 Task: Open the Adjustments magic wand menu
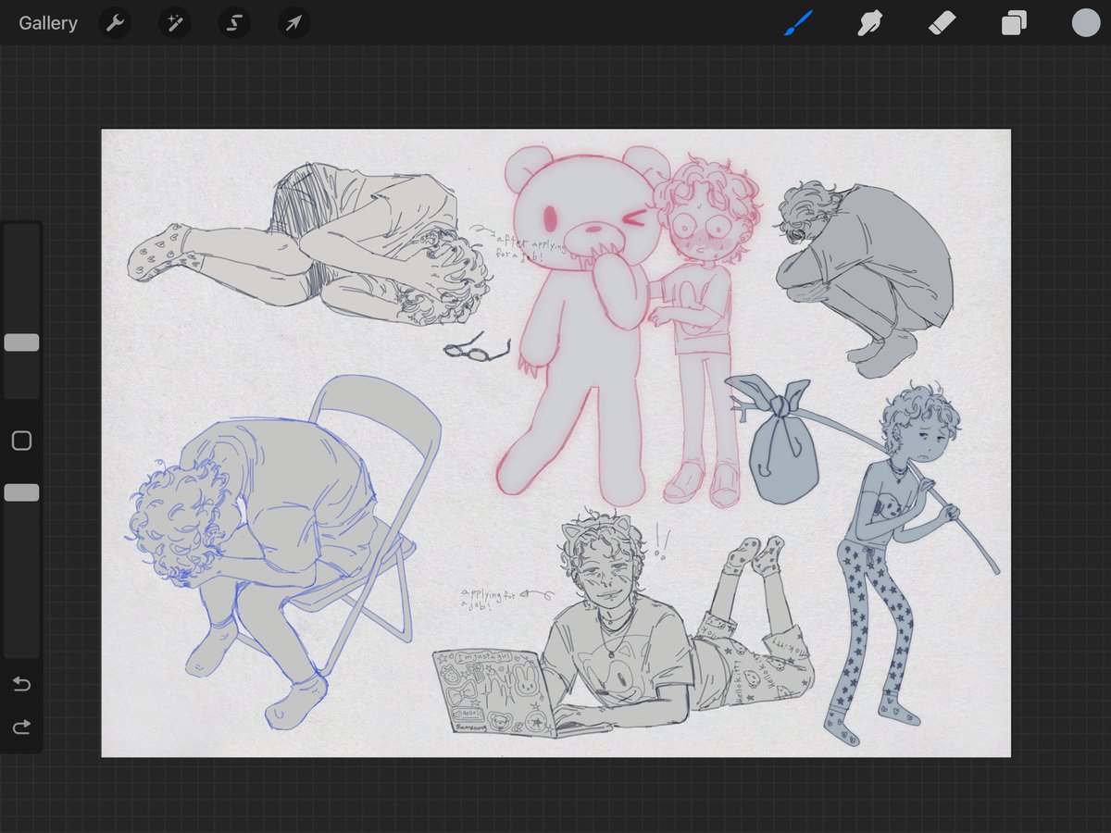[174, 23]
